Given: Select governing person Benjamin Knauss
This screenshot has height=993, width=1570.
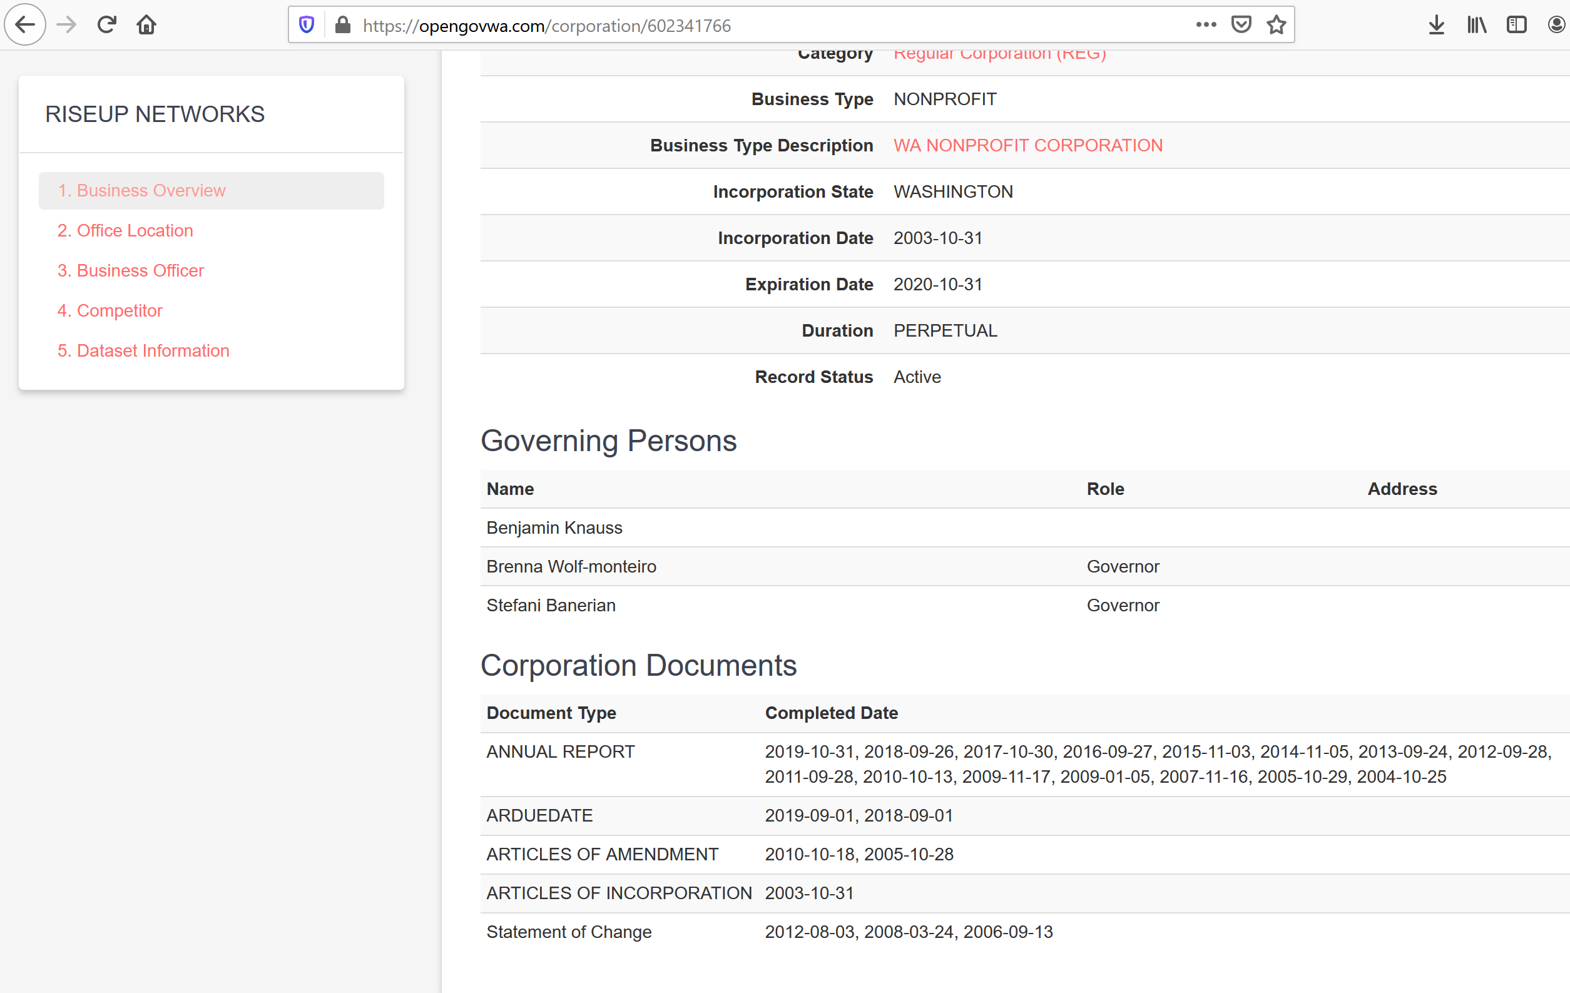Looking at the screenshot, I should [554, 527].
